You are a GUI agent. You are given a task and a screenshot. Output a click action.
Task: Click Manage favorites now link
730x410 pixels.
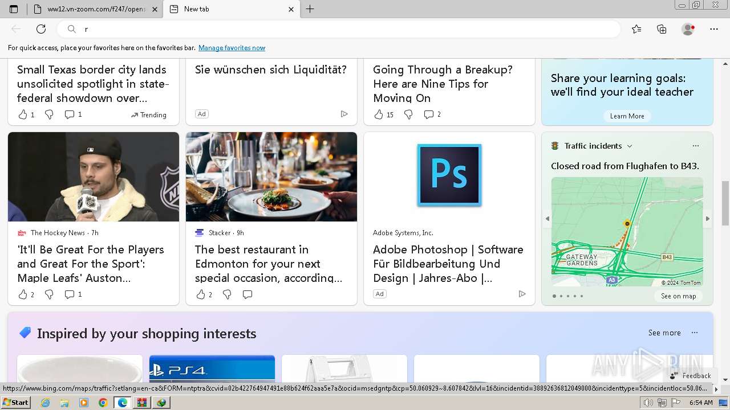pos(232,48)
